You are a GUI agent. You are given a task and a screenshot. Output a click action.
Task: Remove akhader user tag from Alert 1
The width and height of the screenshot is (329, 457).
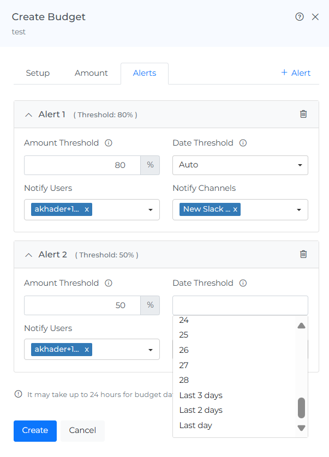(87, 209)
